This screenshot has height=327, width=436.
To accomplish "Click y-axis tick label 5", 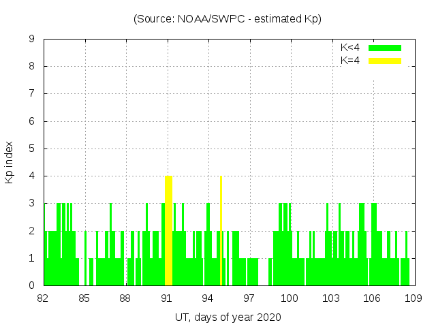I will pyautogui.click(x=31, y=149).
